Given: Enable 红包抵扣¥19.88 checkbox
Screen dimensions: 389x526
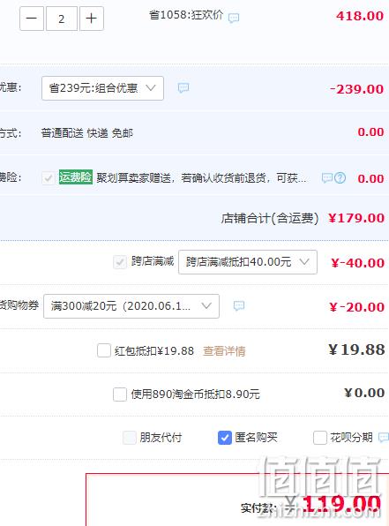Looking at the screenshot, I should (104, 350).
